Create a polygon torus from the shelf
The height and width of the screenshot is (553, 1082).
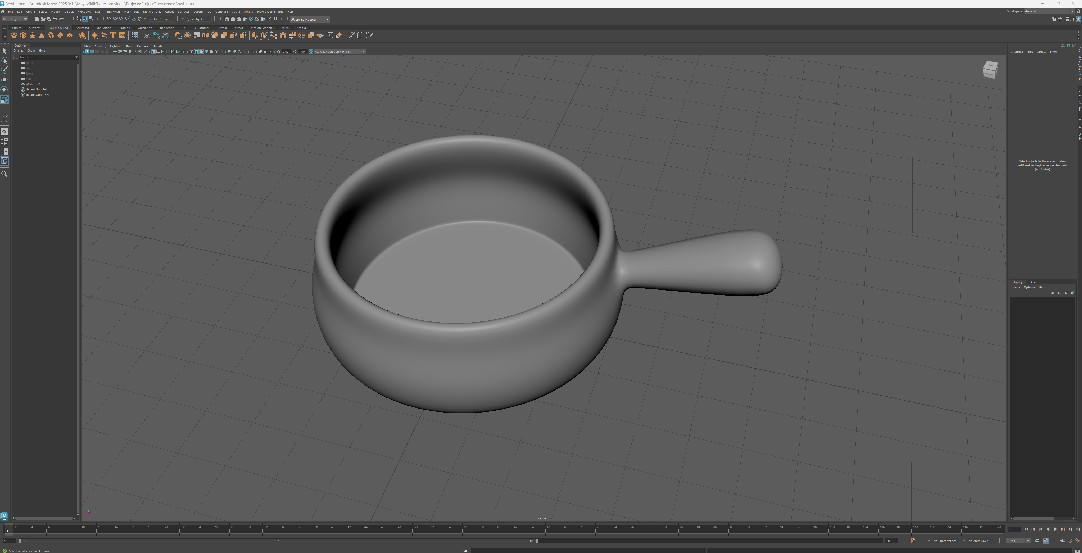51,35
